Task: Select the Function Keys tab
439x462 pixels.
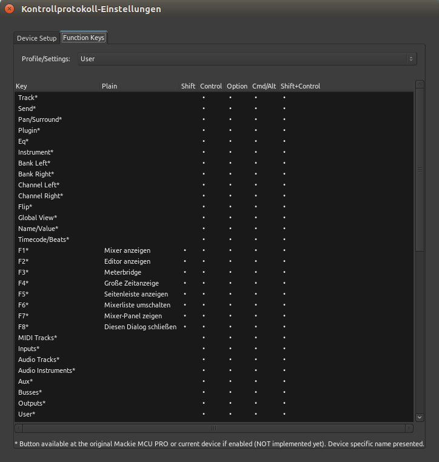Action: pos(84,38)
